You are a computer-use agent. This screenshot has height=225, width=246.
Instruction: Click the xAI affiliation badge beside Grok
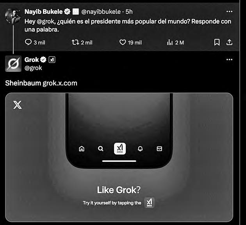tap(52, 60)
